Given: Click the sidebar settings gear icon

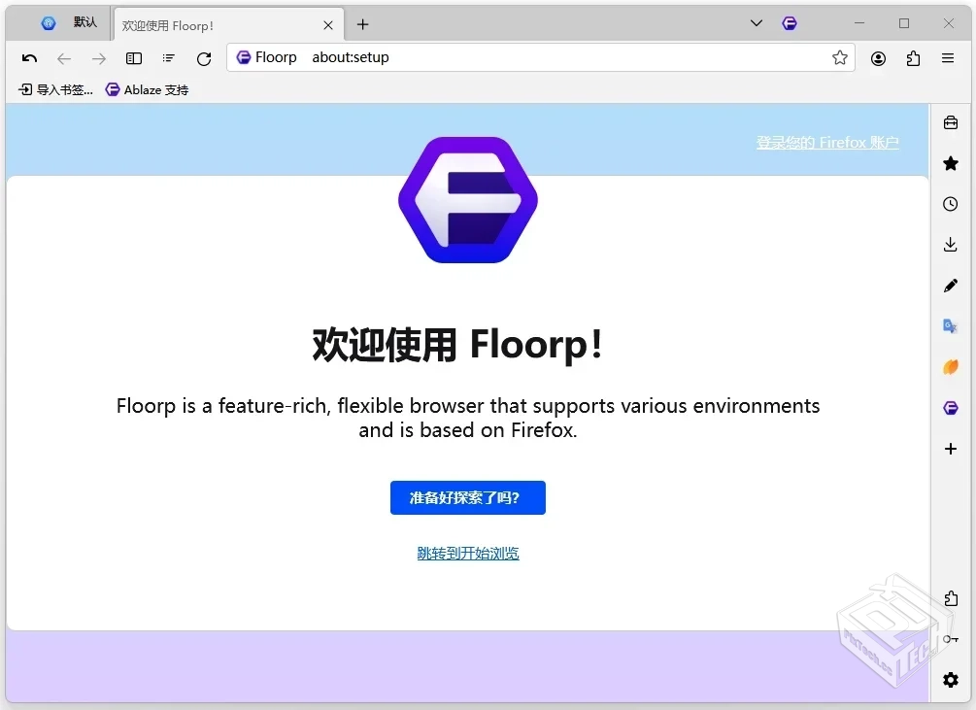Looking at the screenshot, I should coord(950,680).
